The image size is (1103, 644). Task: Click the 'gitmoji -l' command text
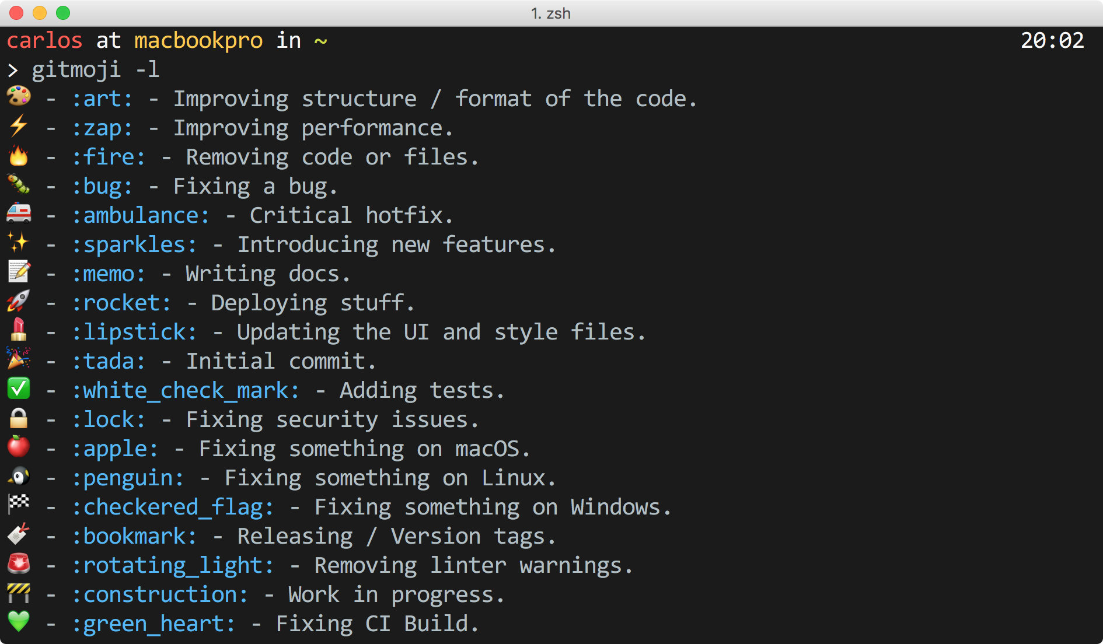point(96,69)
